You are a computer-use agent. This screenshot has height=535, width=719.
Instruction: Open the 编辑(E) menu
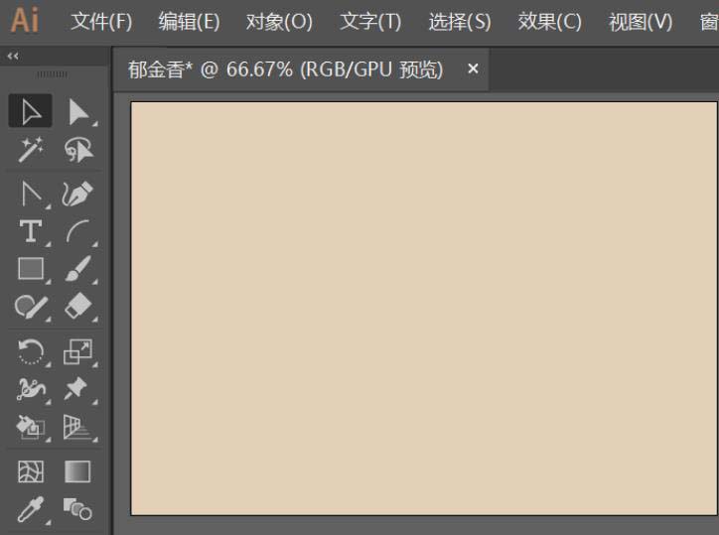click(189, 22)
